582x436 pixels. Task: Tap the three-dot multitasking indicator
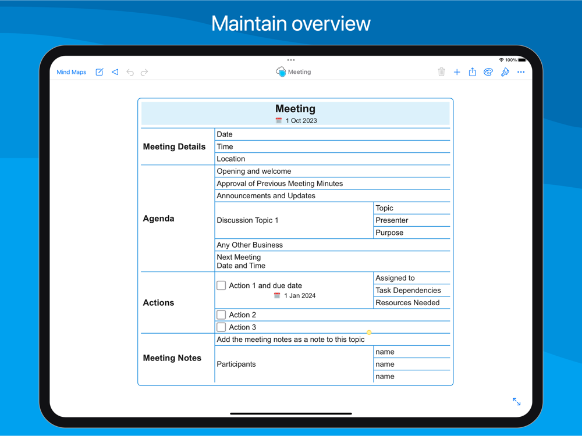[x=291, y=60]
